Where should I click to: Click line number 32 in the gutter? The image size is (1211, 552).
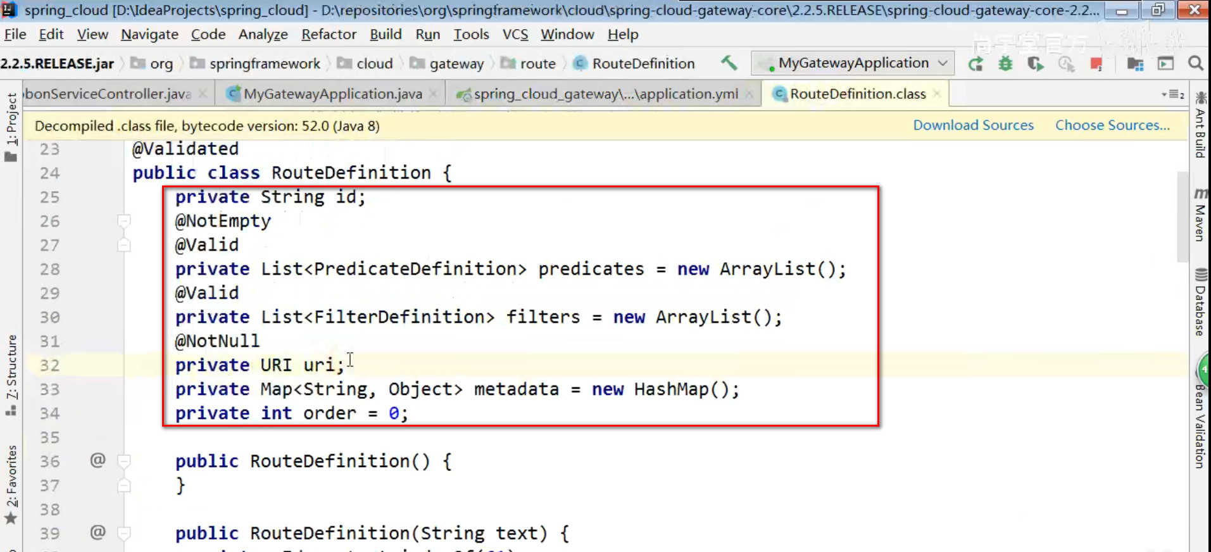50,365
